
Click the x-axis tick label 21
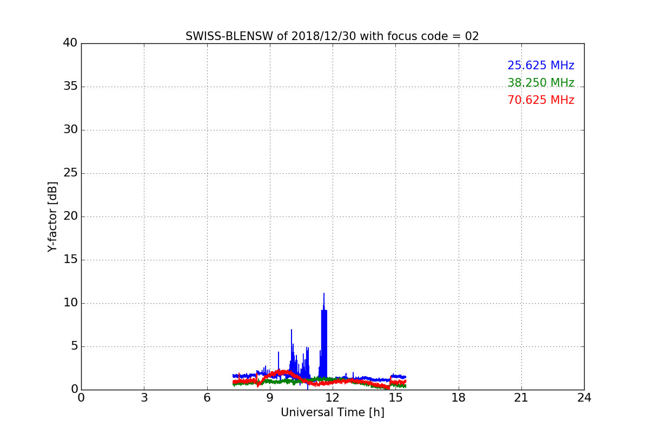(521, 398)
